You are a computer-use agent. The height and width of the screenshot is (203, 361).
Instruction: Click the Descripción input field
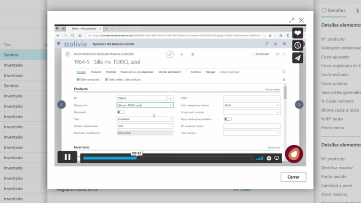point(145,105)
